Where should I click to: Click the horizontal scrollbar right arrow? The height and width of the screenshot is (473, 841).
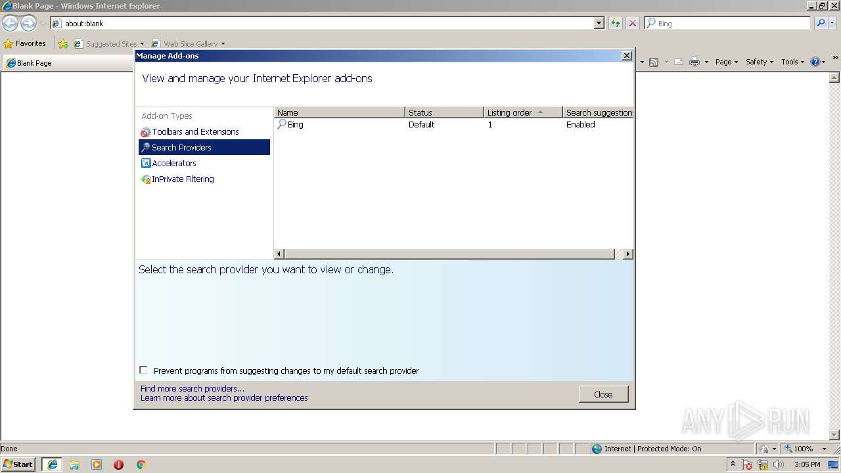628,254
